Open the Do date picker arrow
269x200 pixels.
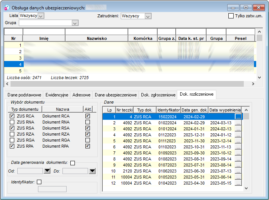pyautogui.click(x=92, y=171)
